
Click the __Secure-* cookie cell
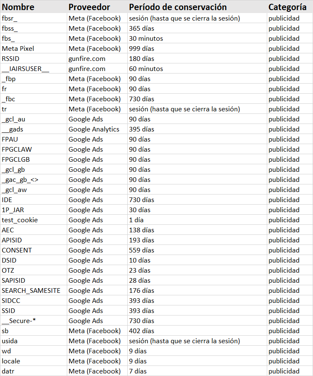tap(19, 321)
